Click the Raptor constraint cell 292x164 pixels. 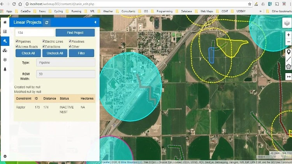tap(21, 107)
